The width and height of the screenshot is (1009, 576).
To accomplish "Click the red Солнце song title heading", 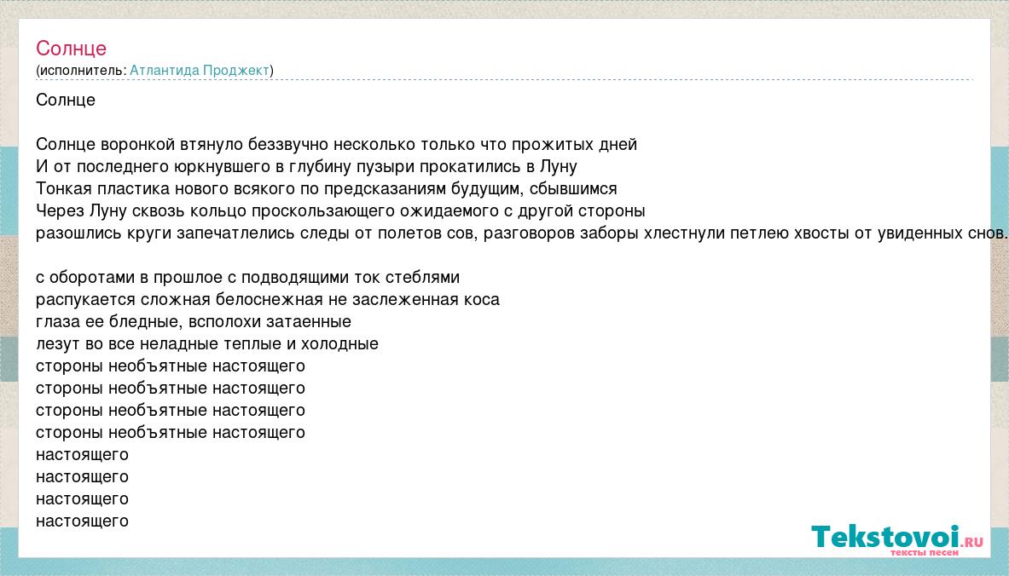I will [x=71, y=49].
